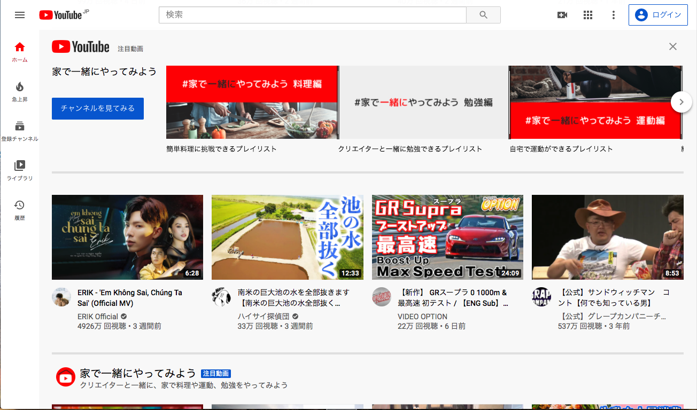Open Trending (急上昇) in the sidebar
The image size is (697, 410).
click(20, 91)
